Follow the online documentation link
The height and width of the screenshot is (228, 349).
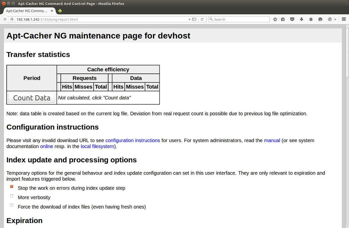47,146
